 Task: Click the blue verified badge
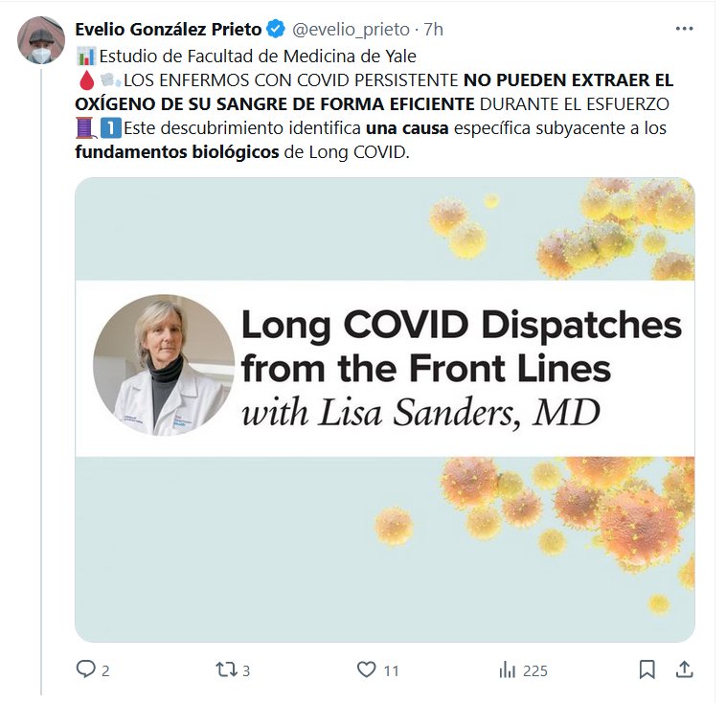pos(277,30)
